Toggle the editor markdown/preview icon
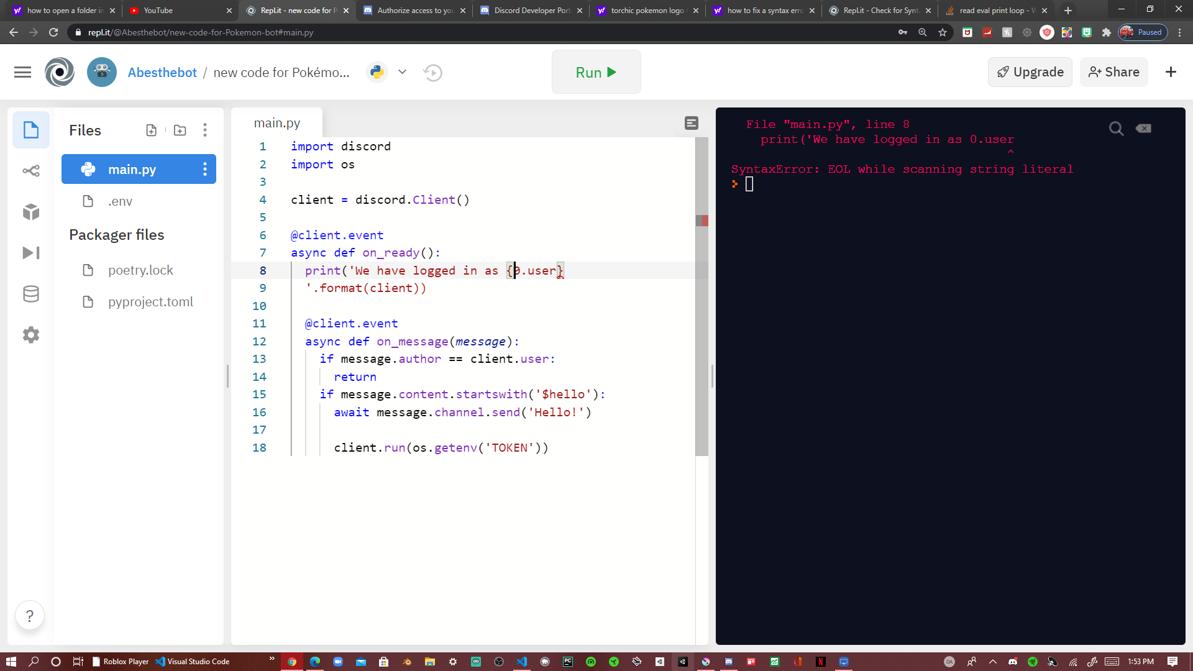Screen dimensions: 1193x671 pyautogui.click(x=692, y=123)
